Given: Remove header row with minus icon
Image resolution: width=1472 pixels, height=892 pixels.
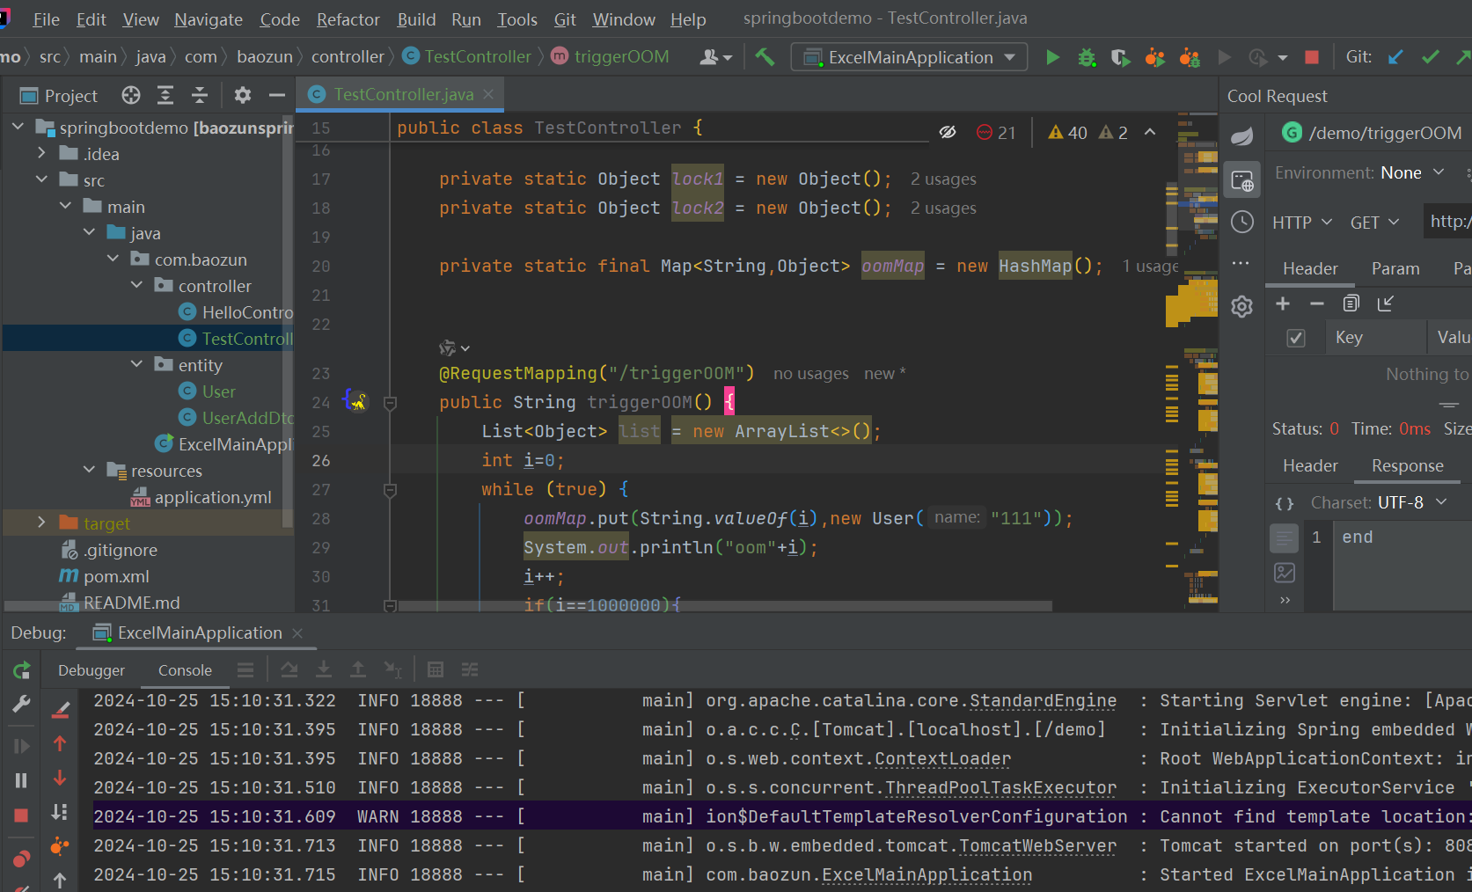Looking at the screenshot, I should (1317, 303).
